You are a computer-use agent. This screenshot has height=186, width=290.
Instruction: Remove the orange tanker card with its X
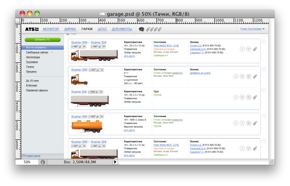pos(264,116)
